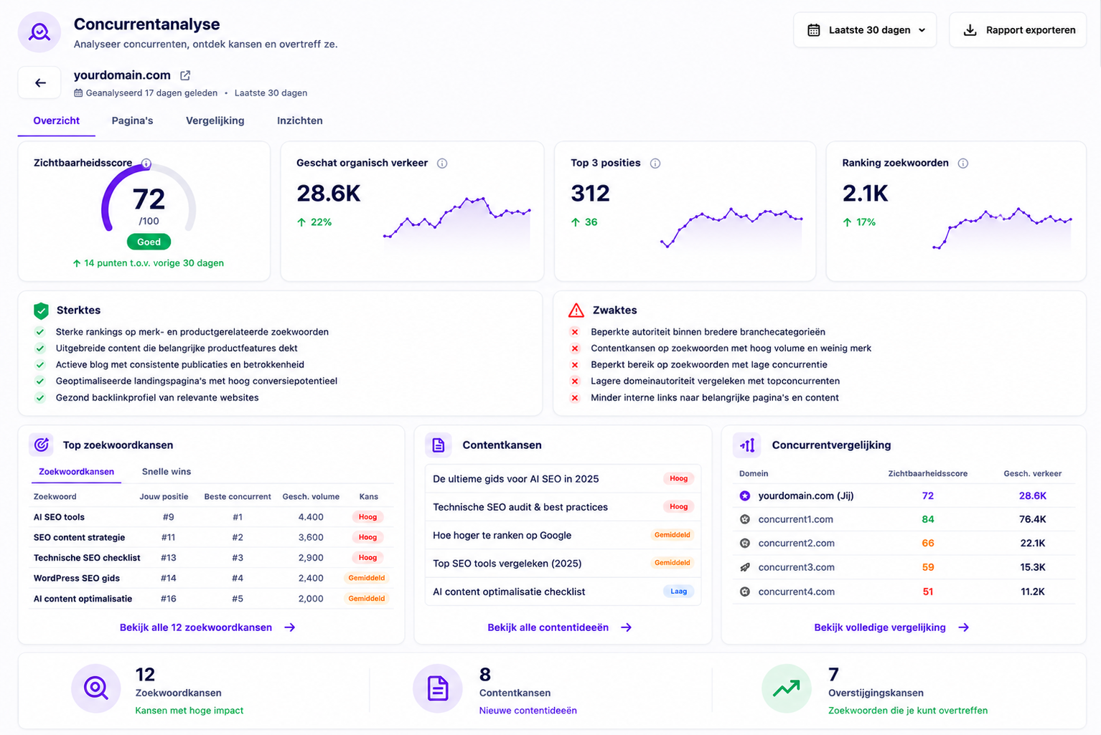The width and height of the screenshot is (1101, 735).
Task: Open De ultieme gids voor AI SEO in 2025
Action: [563, 479]
